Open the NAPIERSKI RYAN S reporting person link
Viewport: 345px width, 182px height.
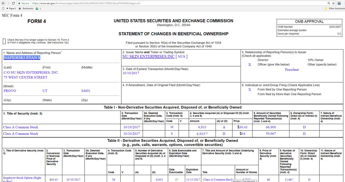click(22, 58)
